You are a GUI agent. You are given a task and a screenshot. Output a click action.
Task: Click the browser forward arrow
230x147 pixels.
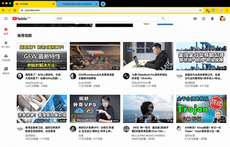coord(9,10)
